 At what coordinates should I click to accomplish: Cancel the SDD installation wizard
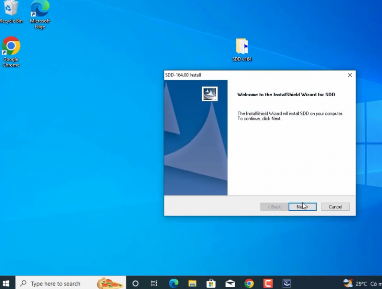335,207
